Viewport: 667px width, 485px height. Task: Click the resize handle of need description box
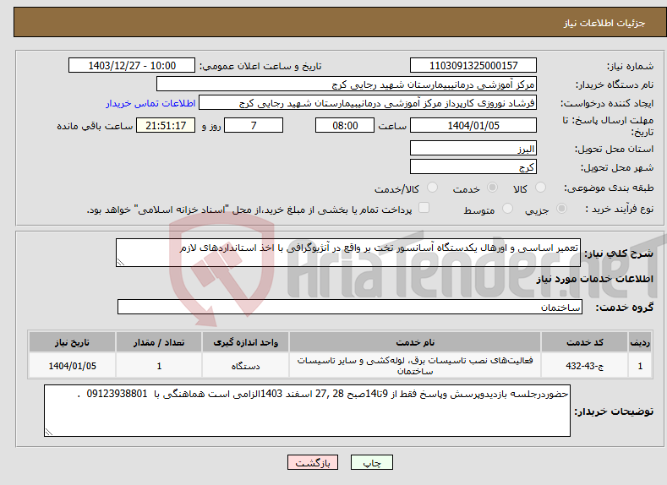[x=121, y=262]
